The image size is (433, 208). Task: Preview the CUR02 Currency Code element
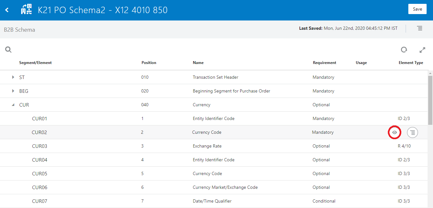(x=394, y=132)
